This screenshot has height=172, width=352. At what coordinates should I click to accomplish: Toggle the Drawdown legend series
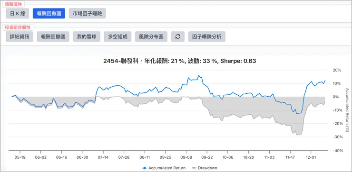[204, 168]
